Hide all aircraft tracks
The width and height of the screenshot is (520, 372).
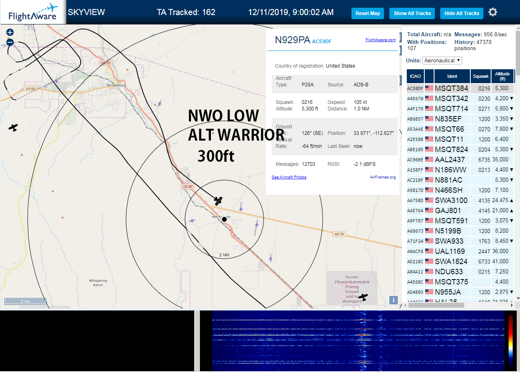tap(462, 13)
